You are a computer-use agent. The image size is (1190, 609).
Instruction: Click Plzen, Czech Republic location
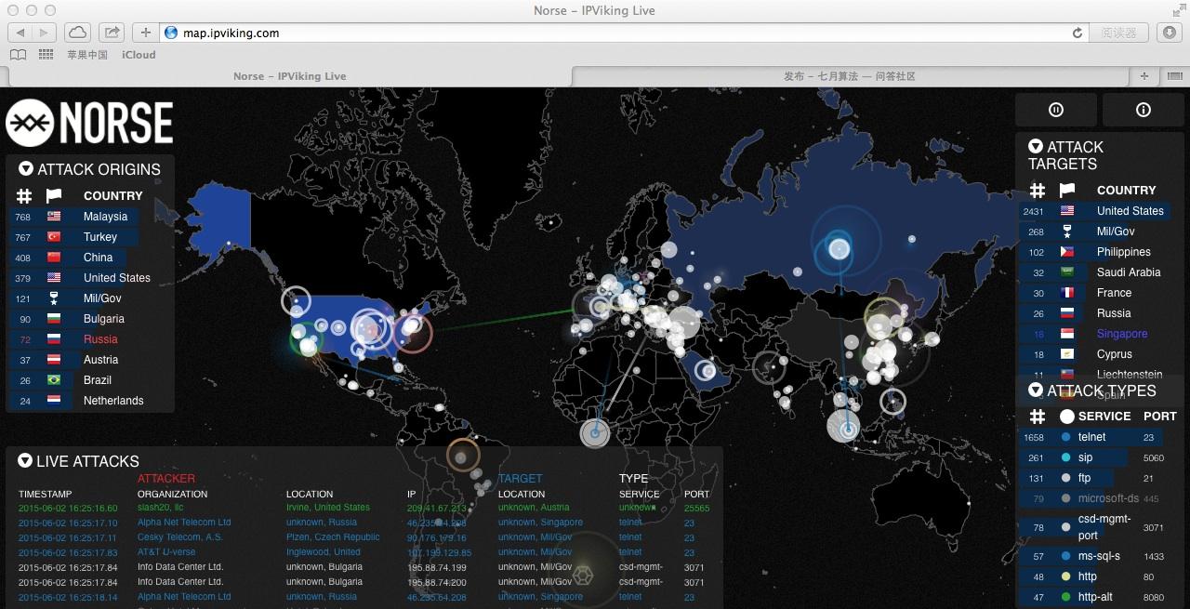pos(333,537)
